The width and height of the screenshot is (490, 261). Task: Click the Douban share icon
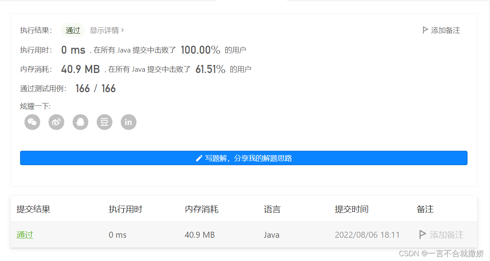(x=104, y=122)
